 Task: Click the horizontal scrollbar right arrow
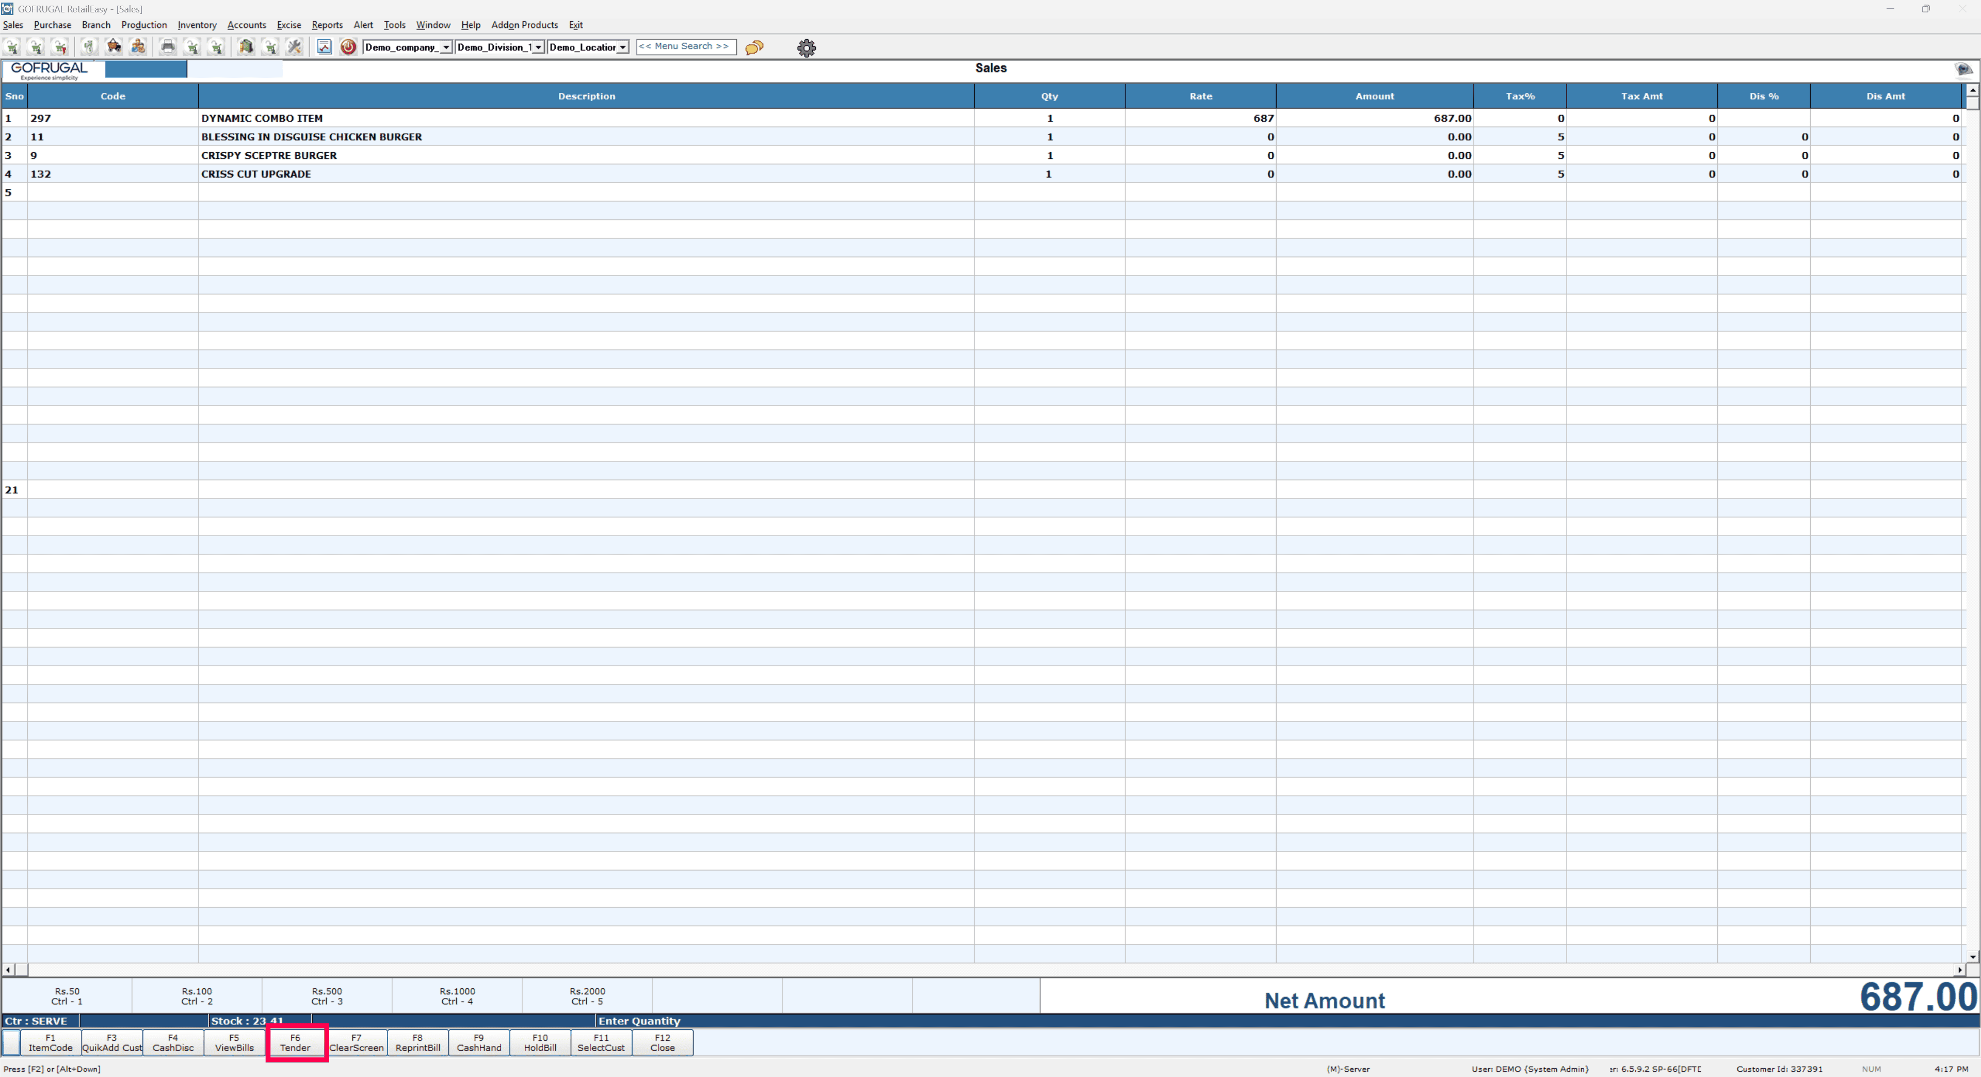1959,969
